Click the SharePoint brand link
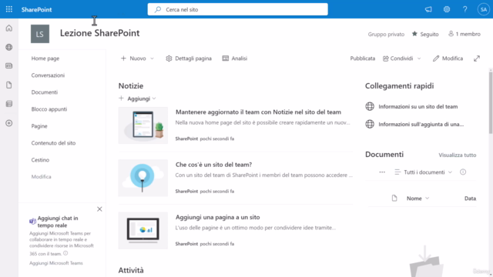 coord(36,9)
